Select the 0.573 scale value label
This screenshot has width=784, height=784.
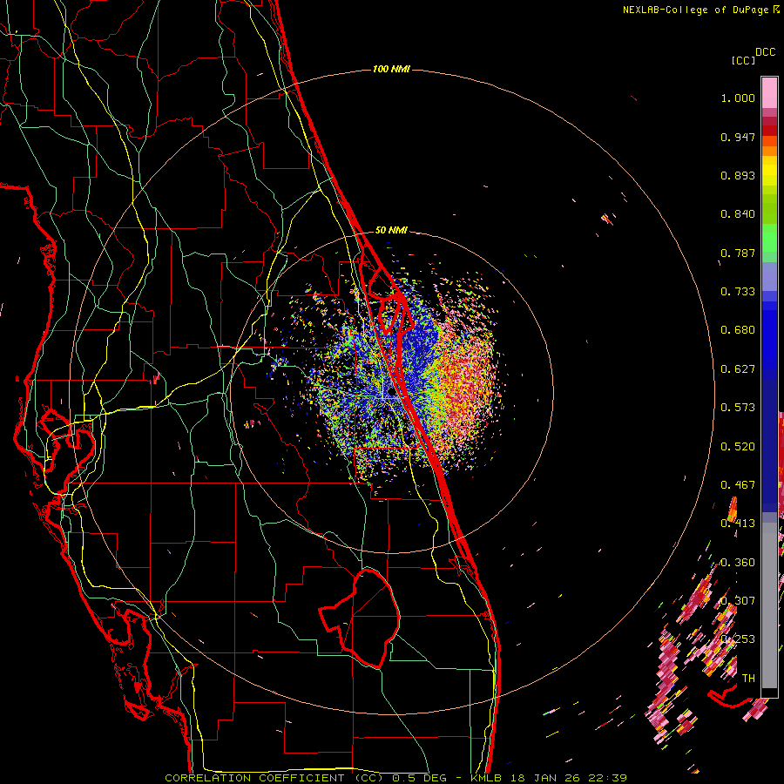tap(738, 408)
